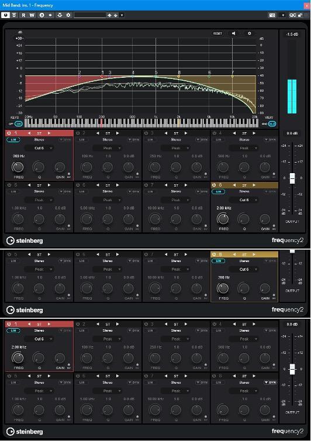The image size is (311, 441).
Task: Click FREQ knob of 200 Hz band 8
Action: [x=223, y=288]
